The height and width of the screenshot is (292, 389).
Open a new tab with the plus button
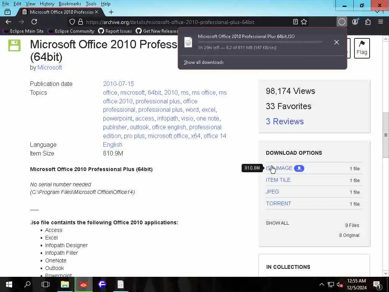click(x=111, y=12)
